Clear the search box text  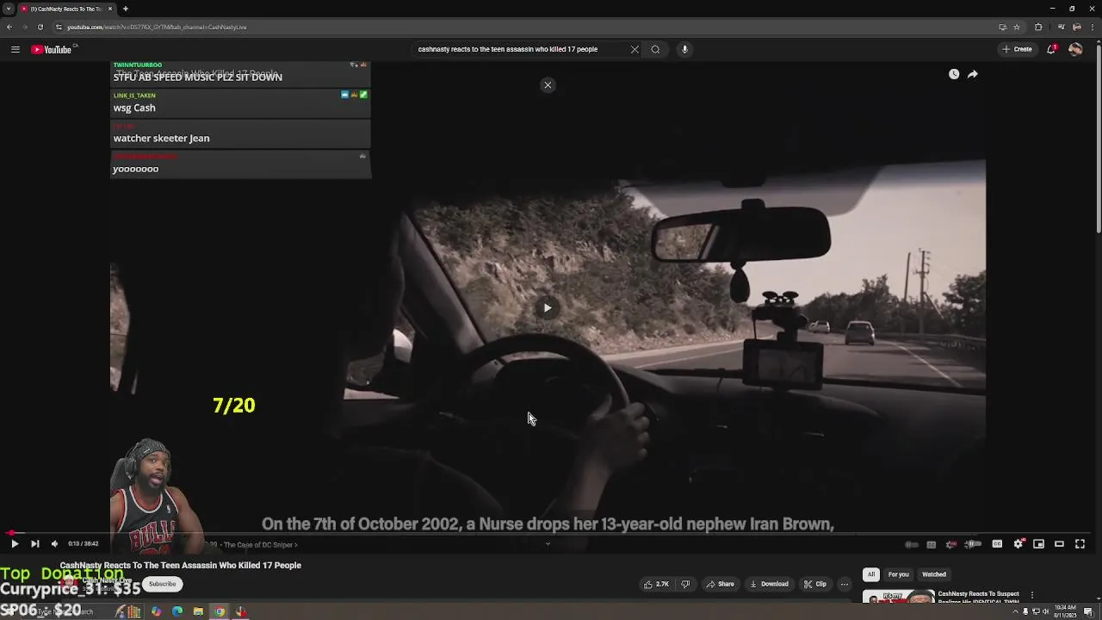[635, 49]
